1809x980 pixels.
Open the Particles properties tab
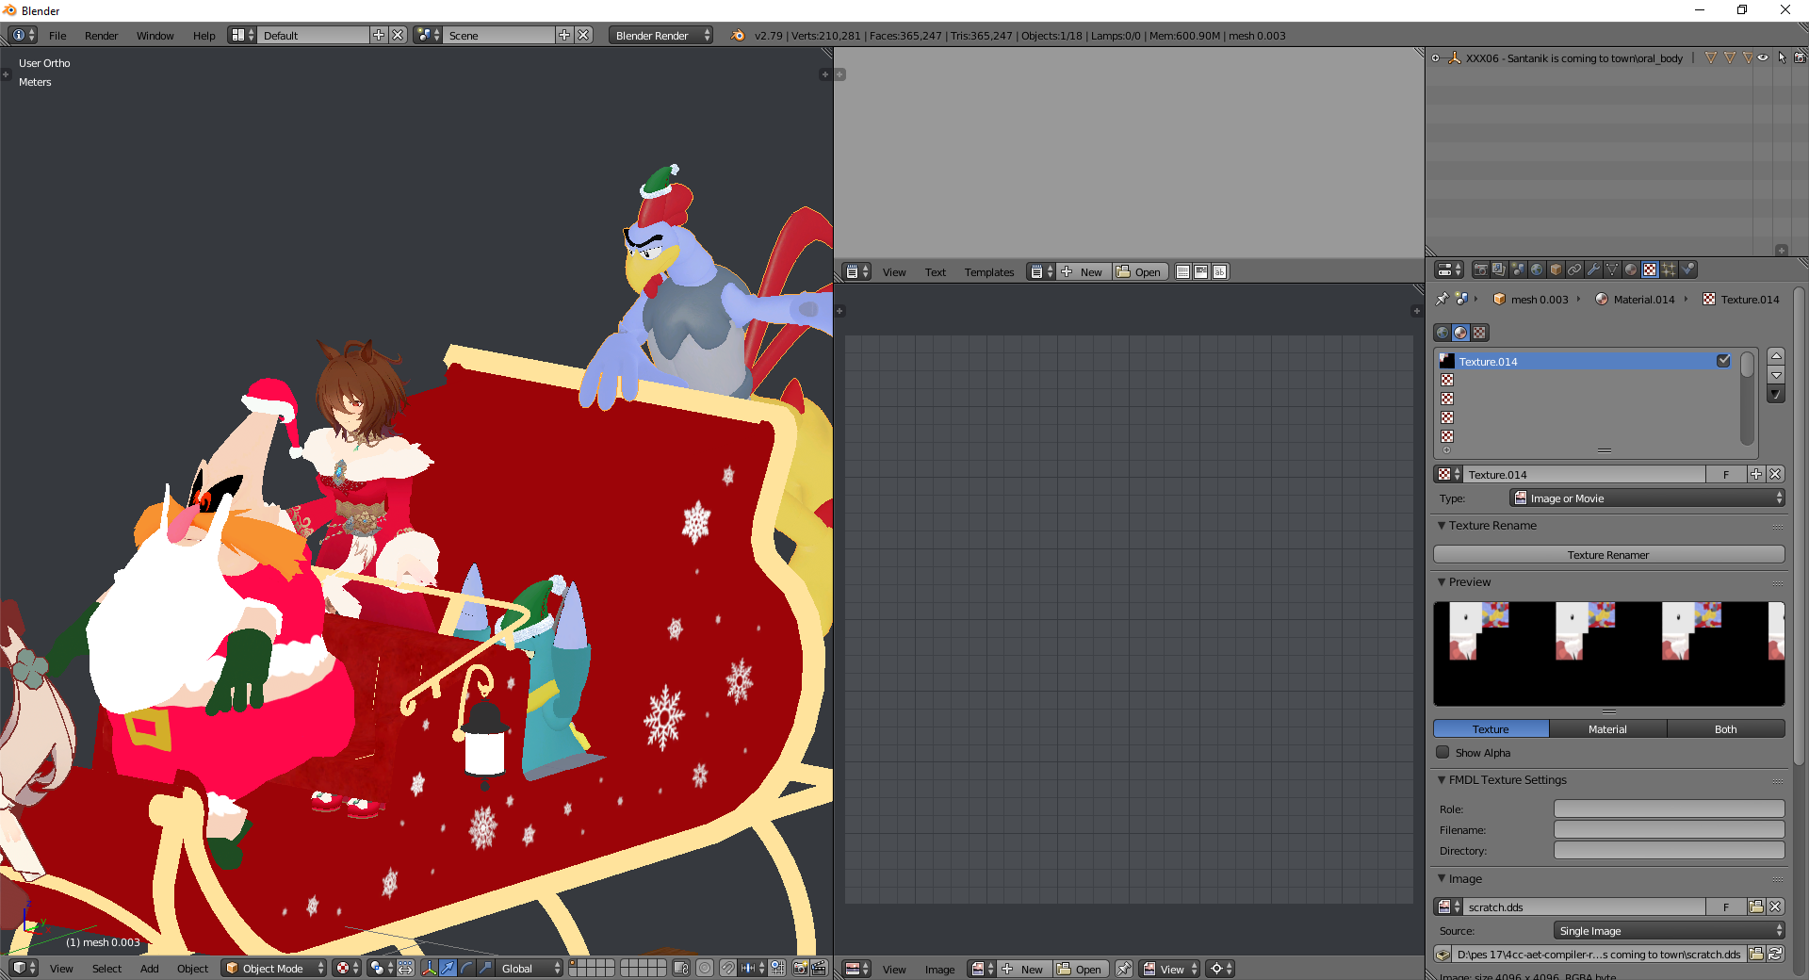pyautogui.click(x=1669, y=269)
